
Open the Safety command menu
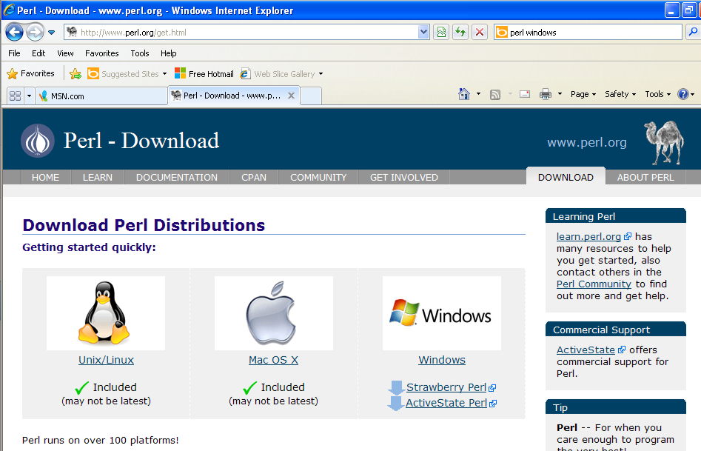click(x=620, y=94)
